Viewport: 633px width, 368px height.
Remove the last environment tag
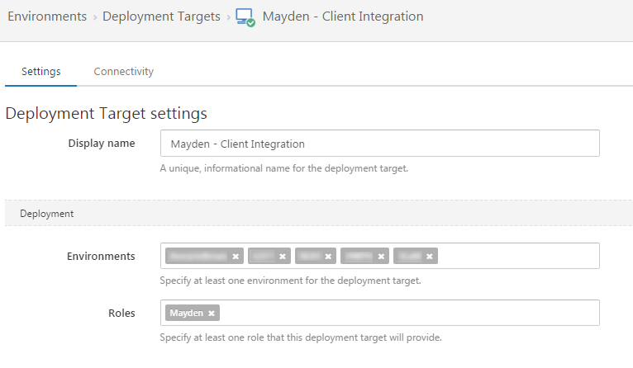[x=430, y=257]
